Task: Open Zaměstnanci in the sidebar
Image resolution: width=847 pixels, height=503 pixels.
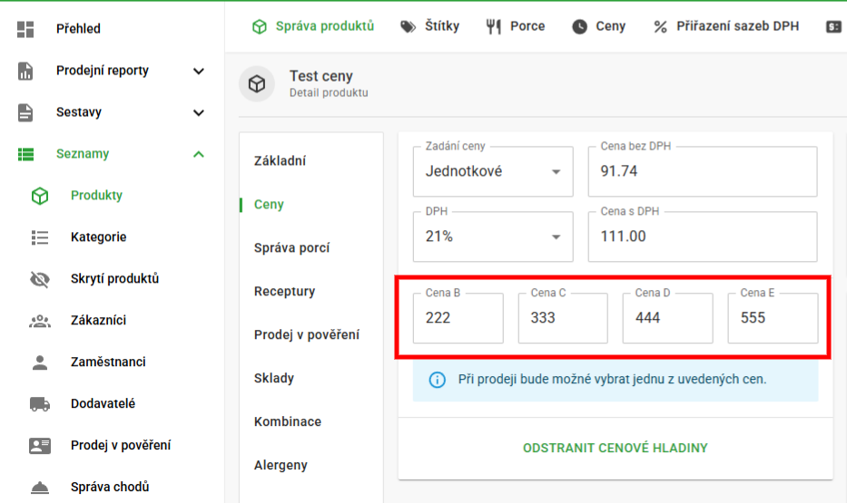Action: tap(108, 362)
